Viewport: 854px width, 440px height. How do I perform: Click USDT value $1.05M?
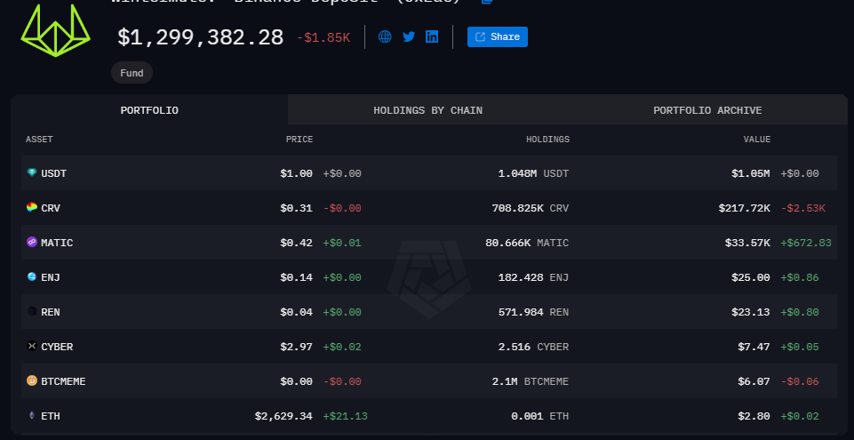pos(751,173)
